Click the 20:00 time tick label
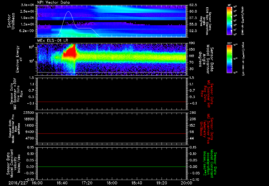The height and width of the screenshot is (186, 269). point(187,183)
